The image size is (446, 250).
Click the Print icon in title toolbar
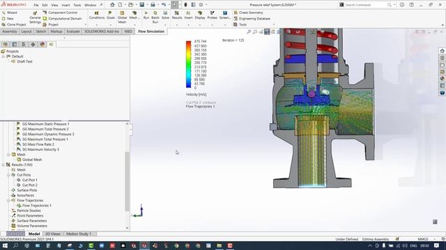(153, 5)
